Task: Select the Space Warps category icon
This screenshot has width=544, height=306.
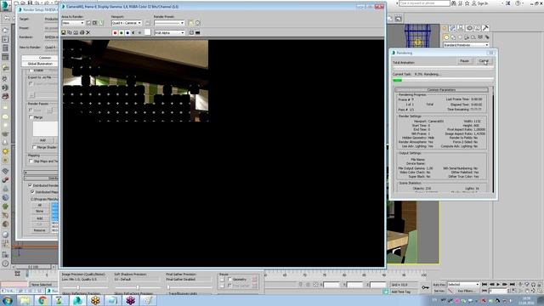Action: pyautogui.click(x=480, y=37)
